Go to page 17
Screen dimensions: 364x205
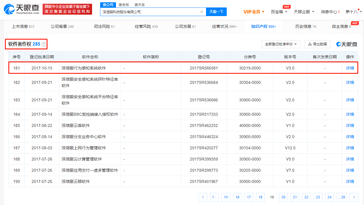(x=249, y=197)
